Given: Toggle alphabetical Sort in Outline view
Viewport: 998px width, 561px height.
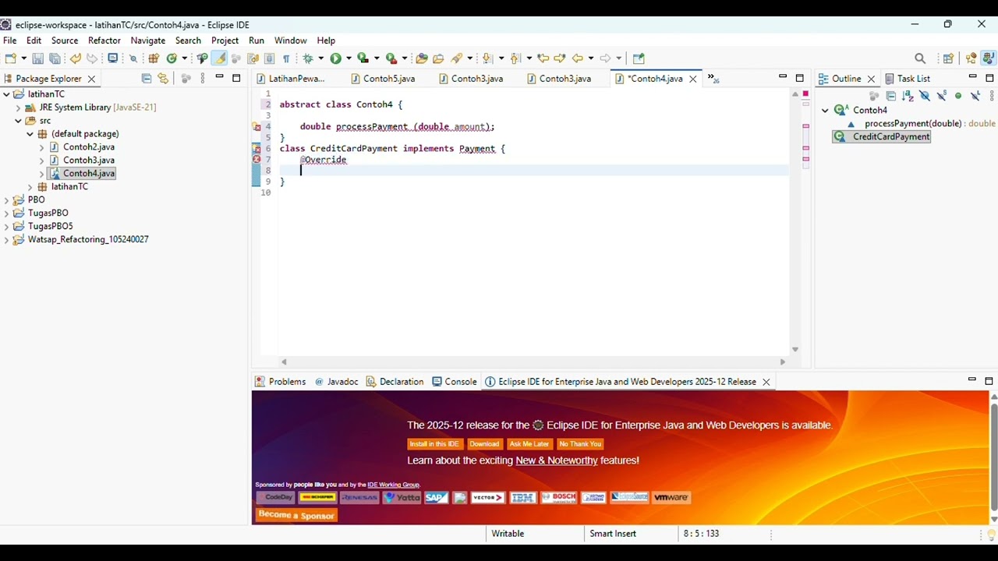Looking at the screenshot, I should pyautogui.click(x=908, y=96).
